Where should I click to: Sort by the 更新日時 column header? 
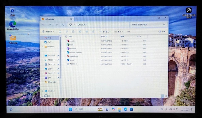(x=104, y=37)
